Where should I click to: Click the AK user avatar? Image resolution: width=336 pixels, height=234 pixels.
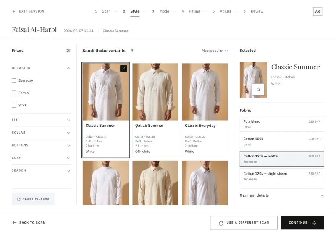[318, 12]
